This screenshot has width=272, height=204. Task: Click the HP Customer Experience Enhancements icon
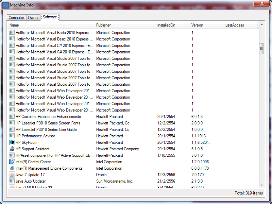[12, 117]
